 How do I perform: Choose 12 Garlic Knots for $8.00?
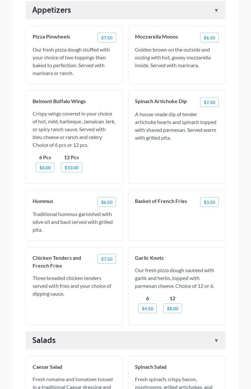[x=172, y=309]
